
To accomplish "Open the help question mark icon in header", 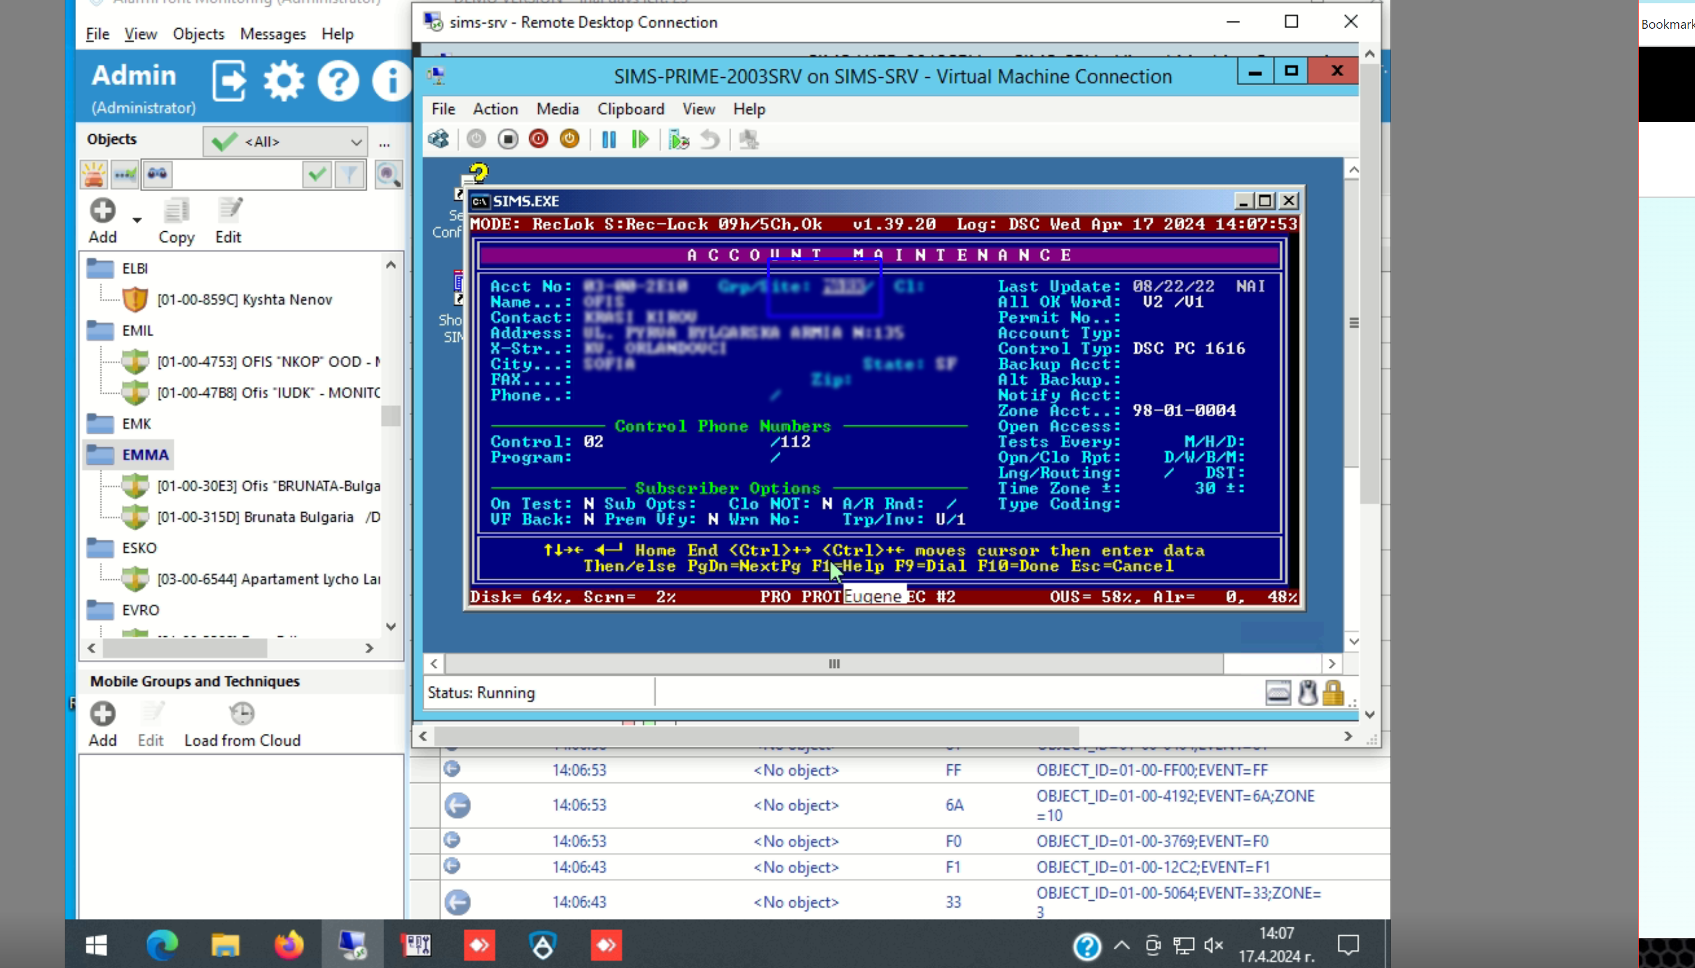I will [x=338, y=81].
